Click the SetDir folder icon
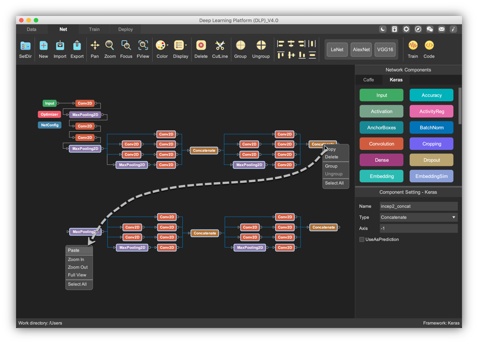 pos(25,46)
